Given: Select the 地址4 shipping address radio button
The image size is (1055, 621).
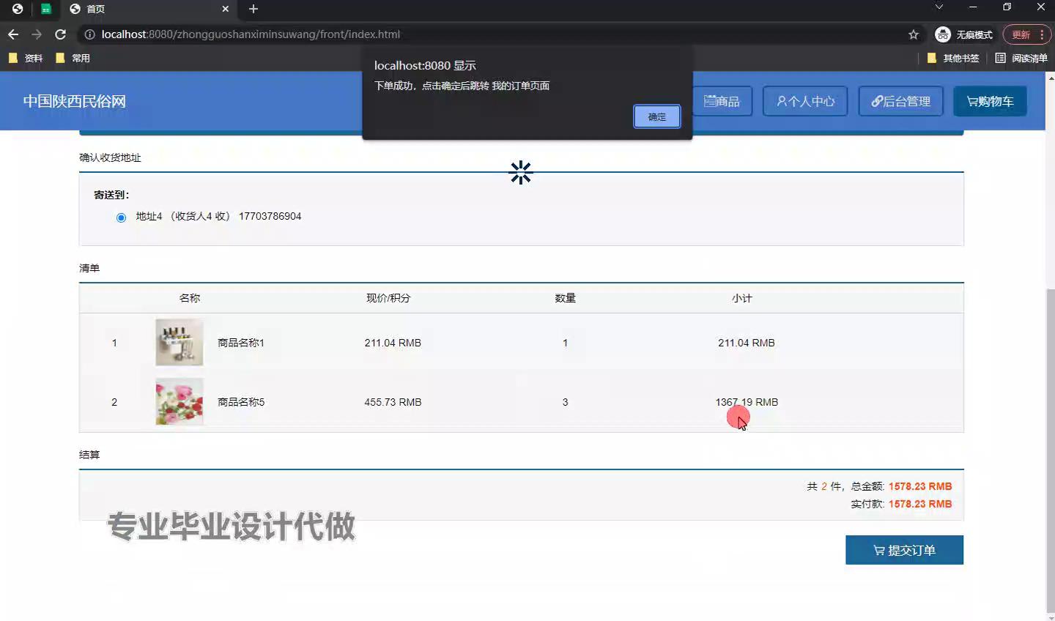Looking at the screenshot, I should (121, 217).
